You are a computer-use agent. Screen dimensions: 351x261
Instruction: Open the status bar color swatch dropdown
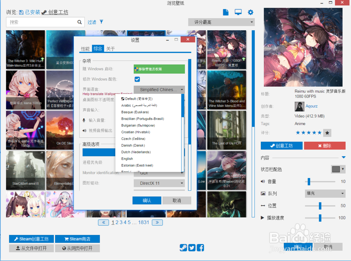tap(338, 169)
